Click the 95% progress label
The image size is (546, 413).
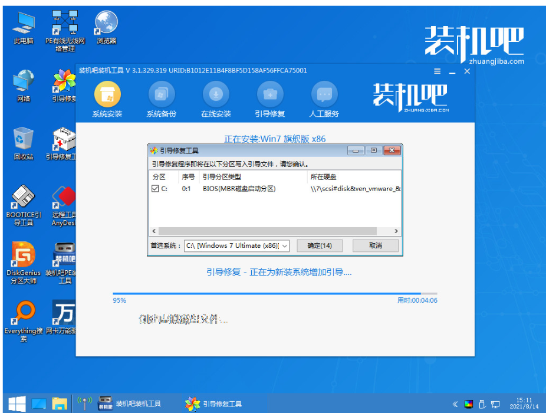(x=120, y=300)
